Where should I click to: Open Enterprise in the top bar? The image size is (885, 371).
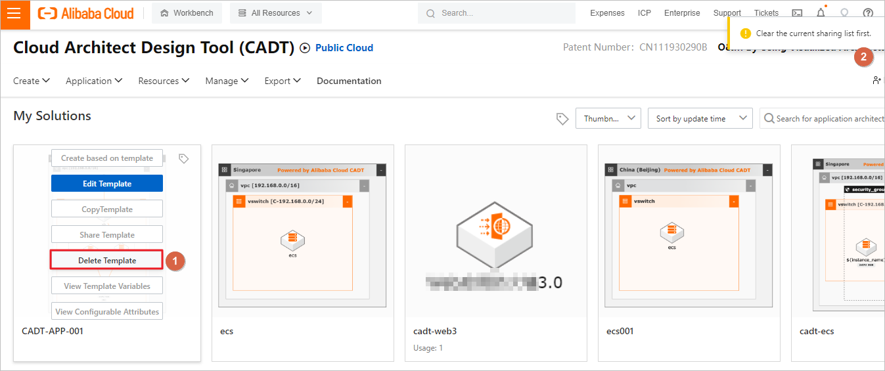click(682, 13)
